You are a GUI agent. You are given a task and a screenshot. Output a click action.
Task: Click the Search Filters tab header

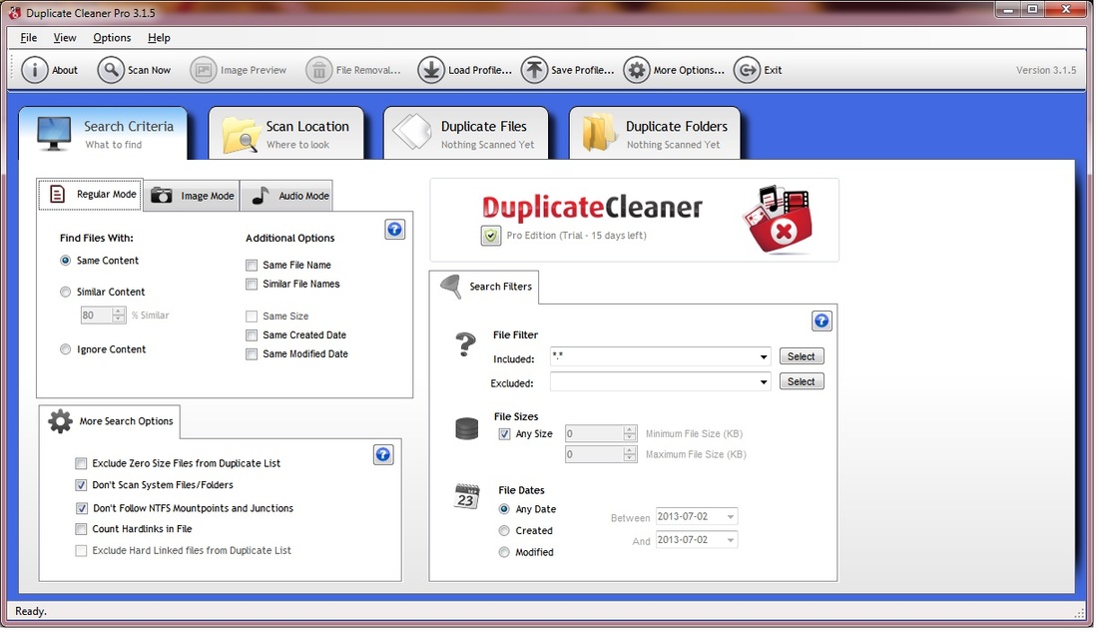[x=484, y=287]
